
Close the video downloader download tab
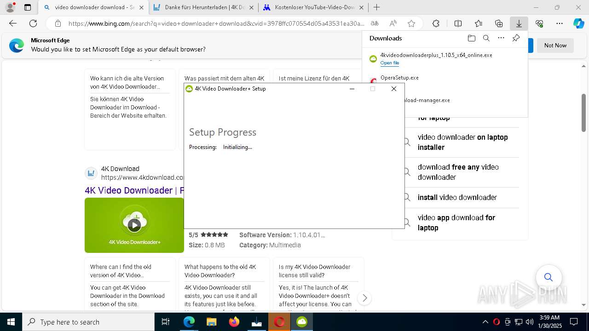[141, 7]
